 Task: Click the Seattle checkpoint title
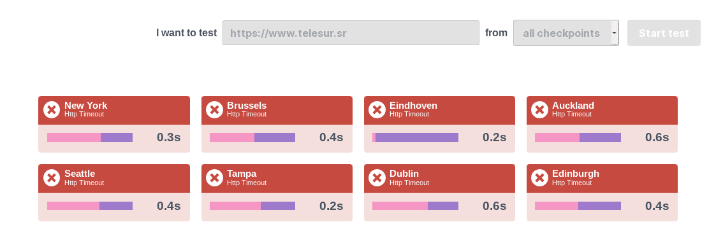click(80, 174)
